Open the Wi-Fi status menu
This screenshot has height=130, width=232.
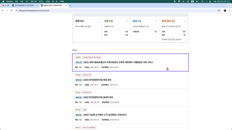pyautogui.click(x=202, y=1)
